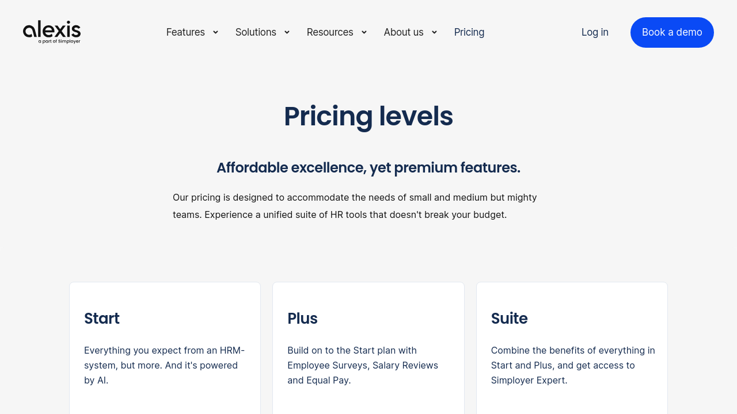Screen dimensions: 737x414
Task: Select the Start plan title
Action: point(102,319)
